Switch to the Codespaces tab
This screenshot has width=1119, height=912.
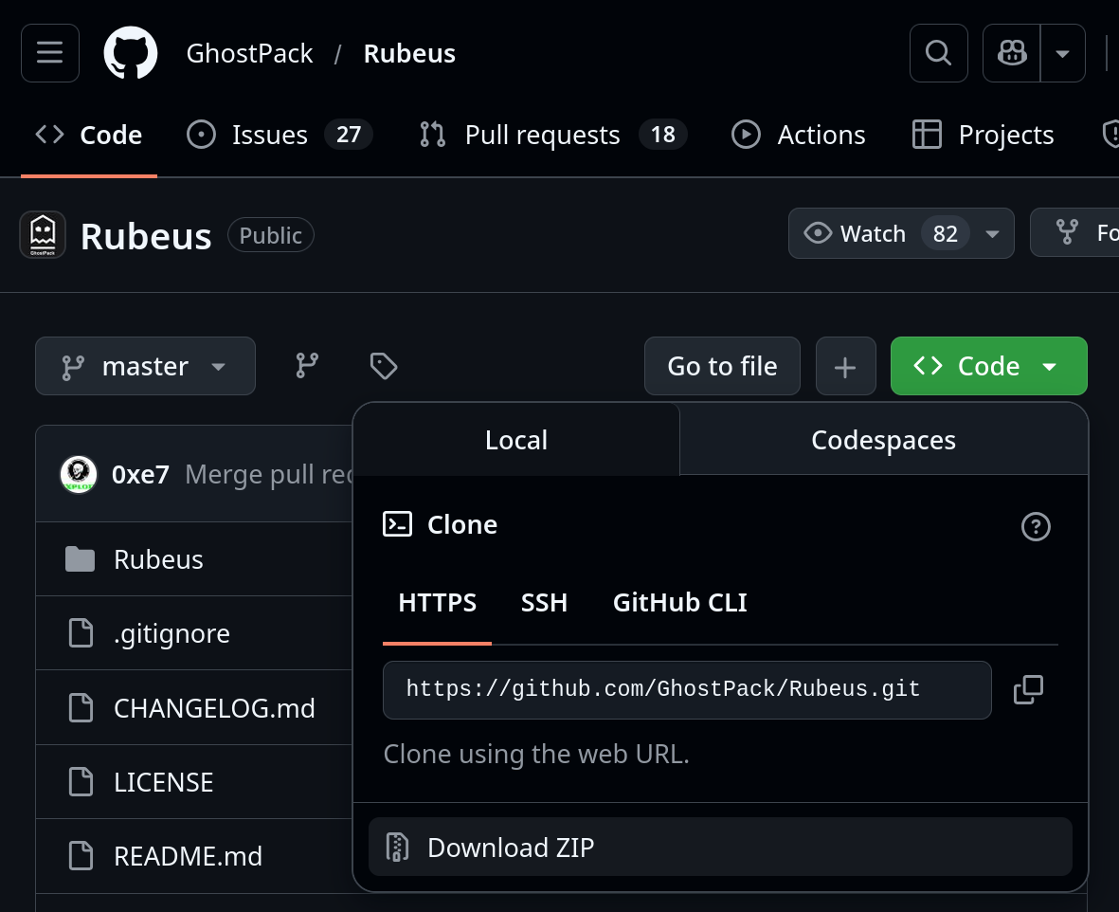point(882,439)
